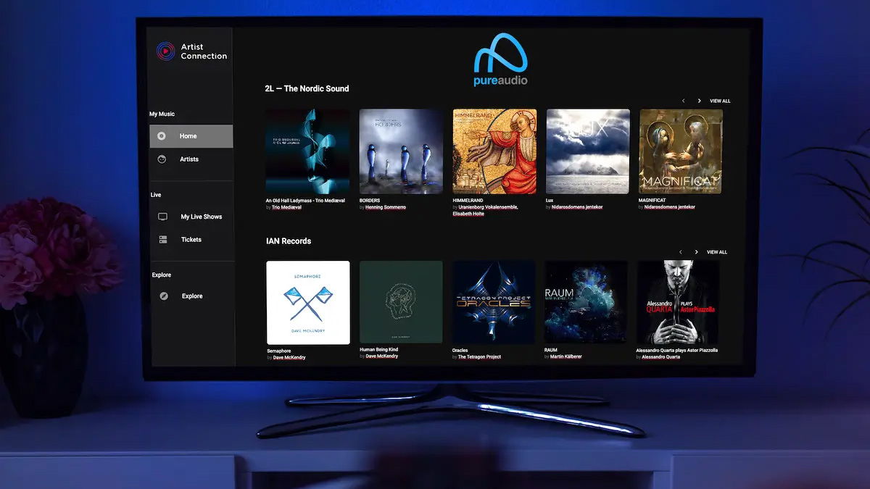Click The Tetragon Project artist link
Screen dimensions: 870x489
point(479,356)
